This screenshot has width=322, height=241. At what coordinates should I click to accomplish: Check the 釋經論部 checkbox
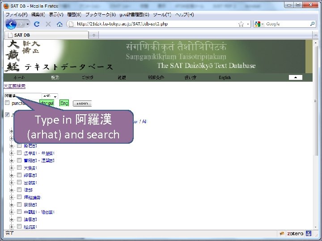pos(19,197)
